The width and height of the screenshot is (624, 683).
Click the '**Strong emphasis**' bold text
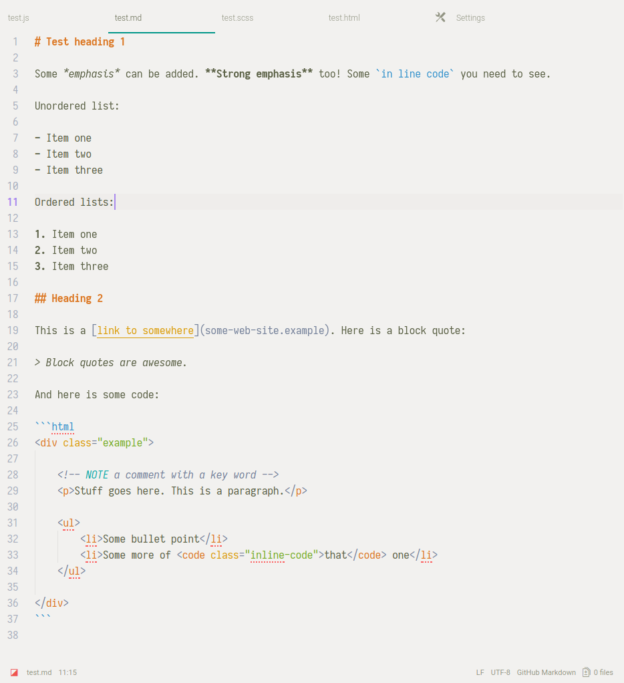point(259,74)
